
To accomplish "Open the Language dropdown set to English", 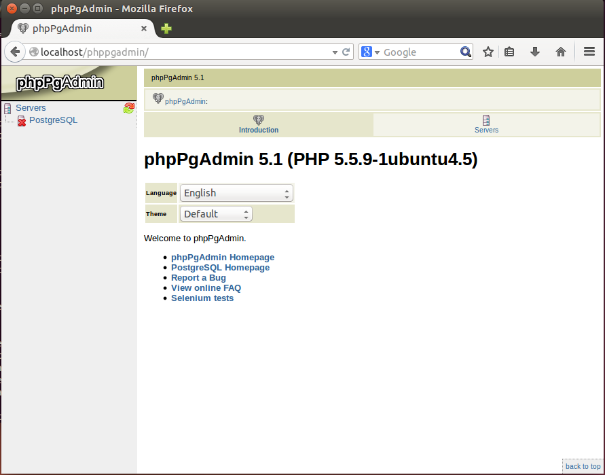I will 236,193.
